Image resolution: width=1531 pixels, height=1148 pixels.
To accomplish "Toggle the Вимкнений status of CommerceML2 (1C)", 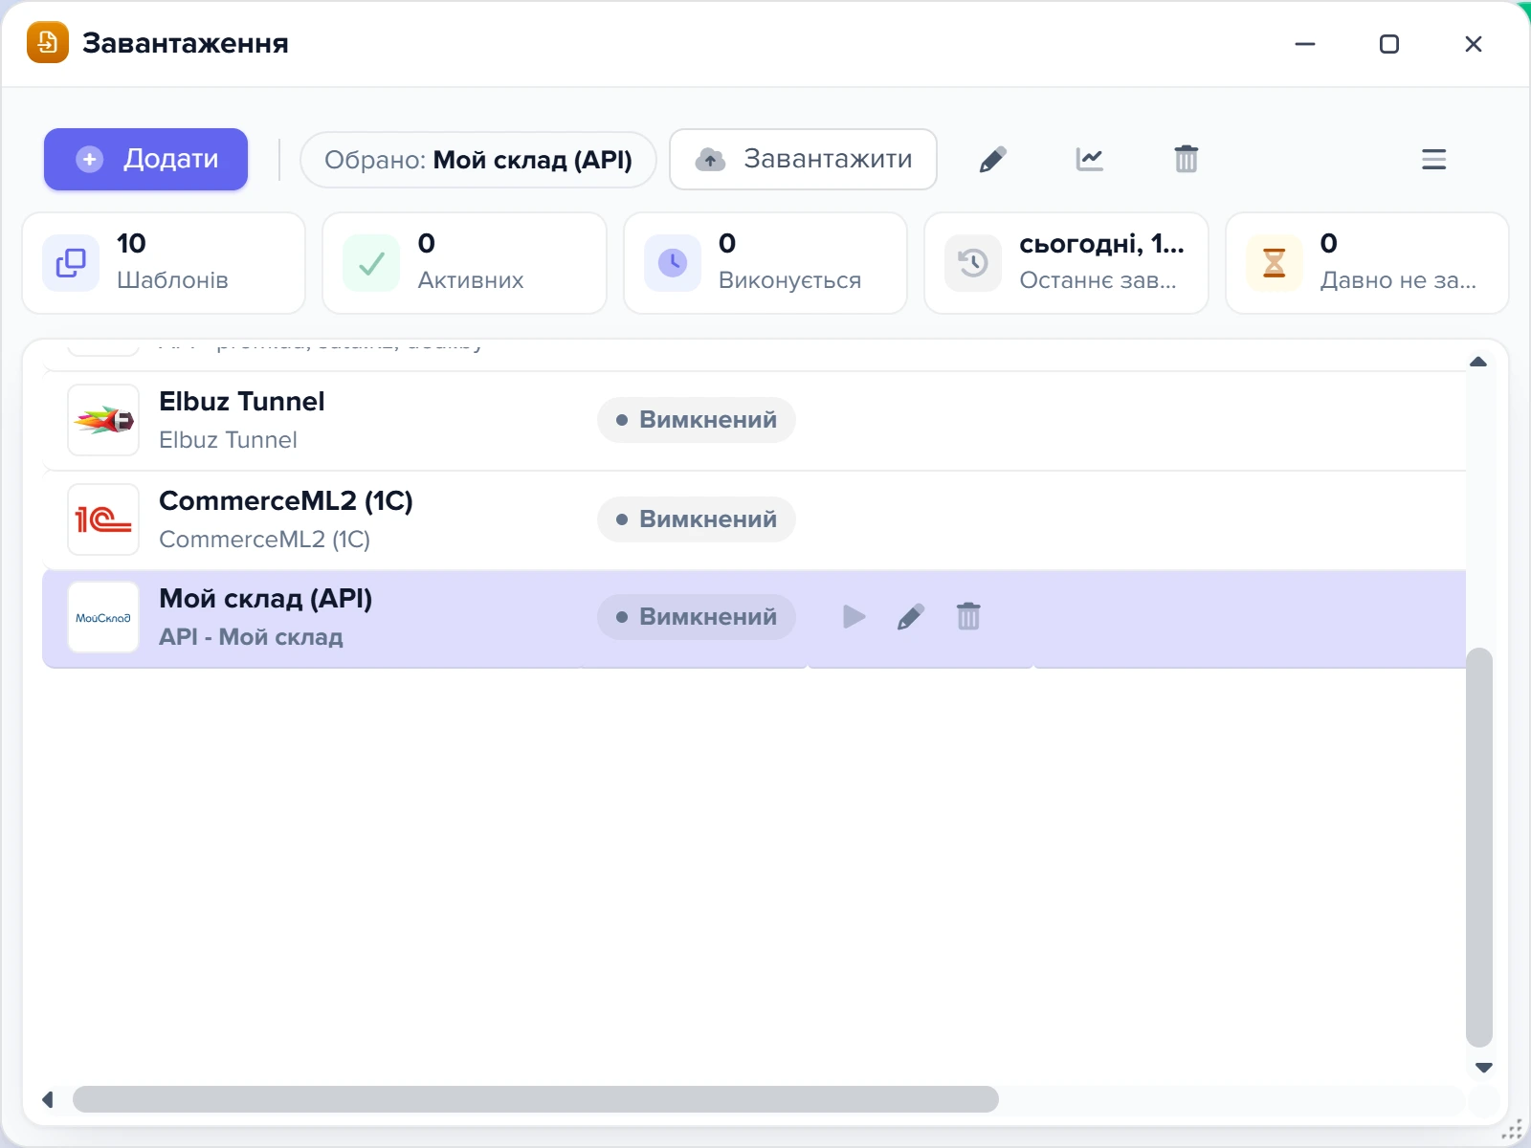I will [x=697, y=519].
